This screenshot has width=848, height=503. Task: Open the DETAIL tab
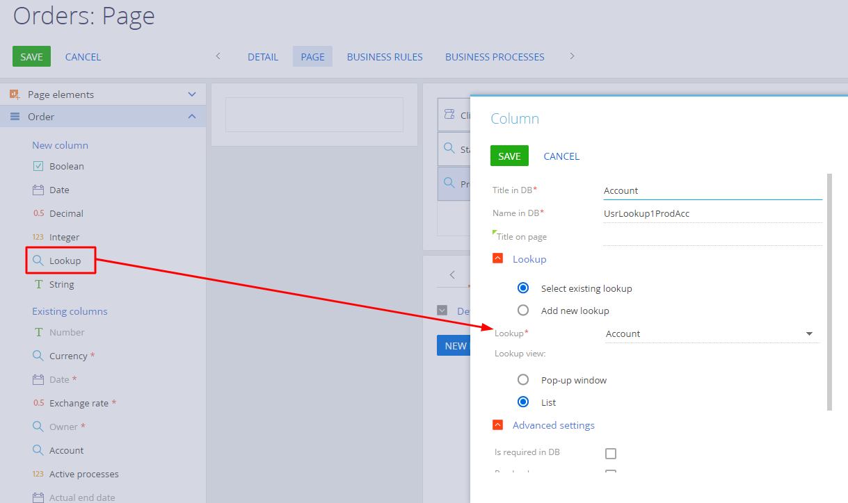pyautogui.click(x=263, y=57)
